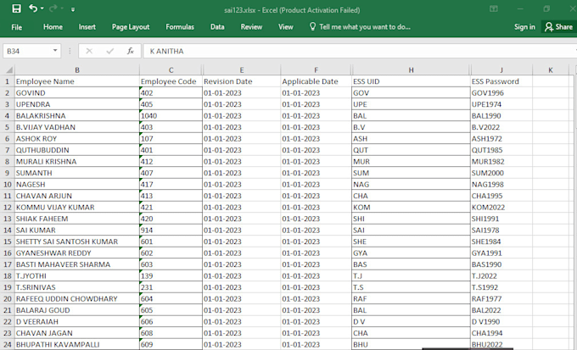
Task: Click the Save icon in the title bar
Action: point(17,8)
